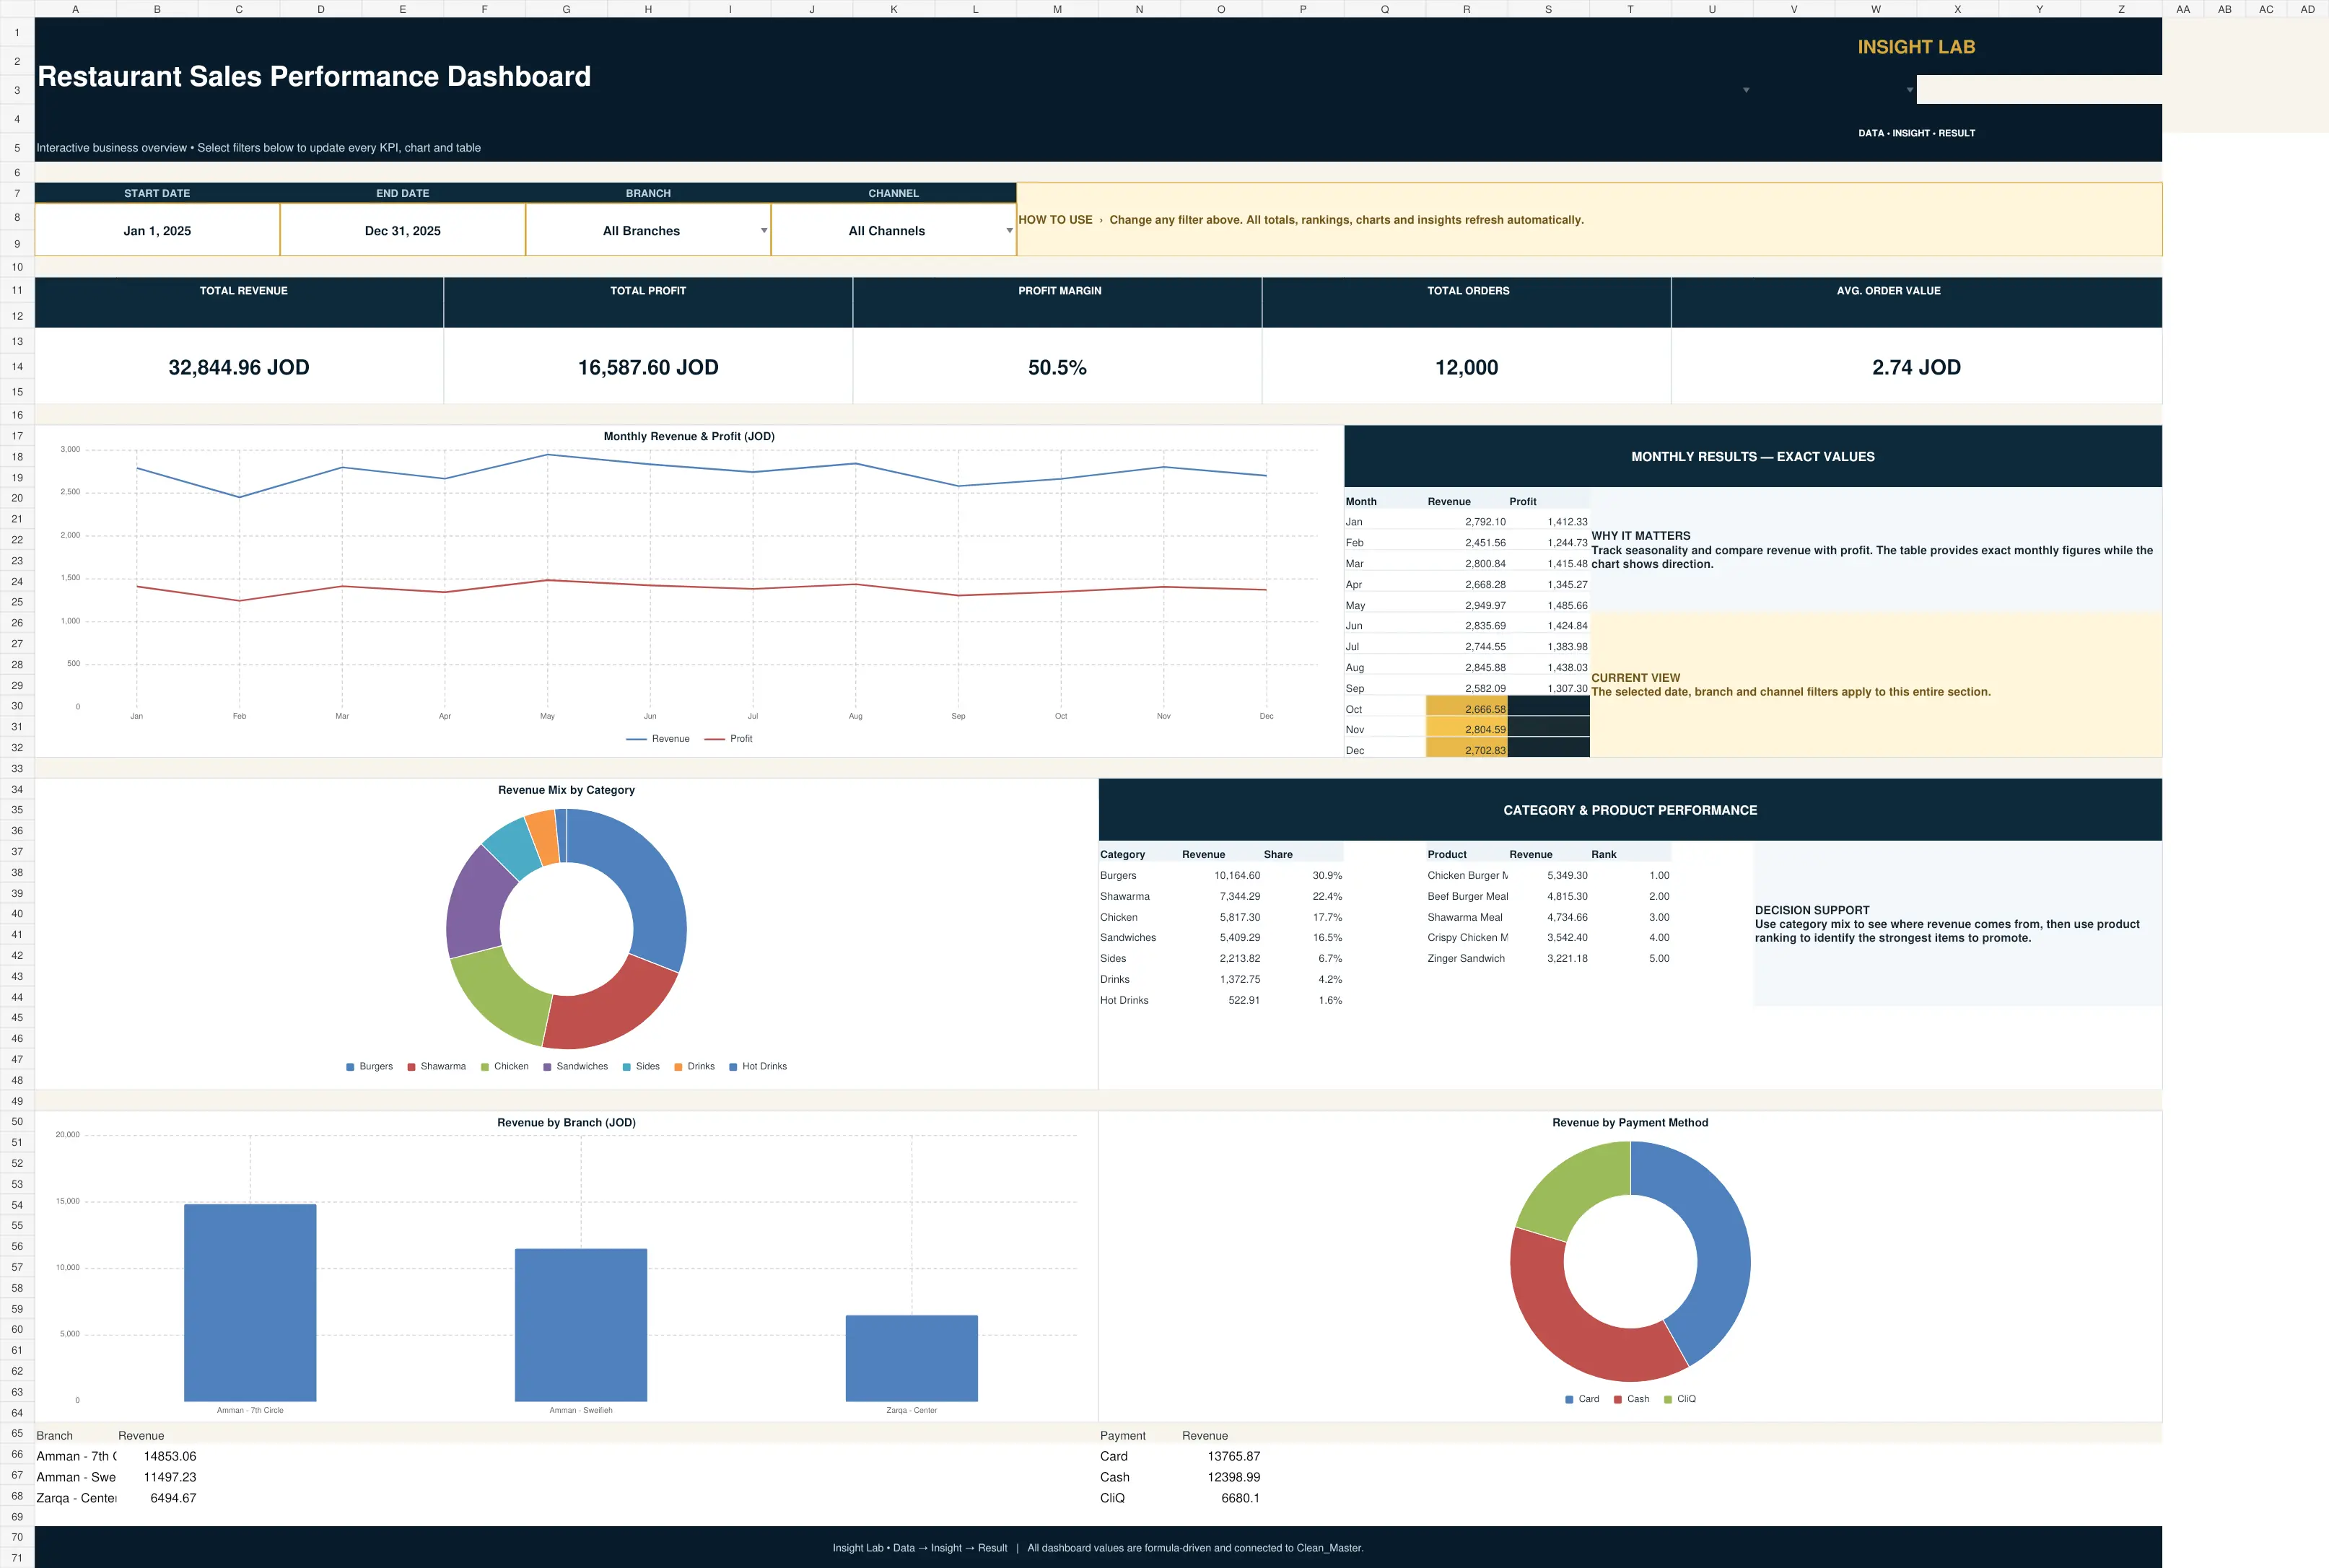Click the red Profit legend line marker
2329x1568 pixels.
714,739
